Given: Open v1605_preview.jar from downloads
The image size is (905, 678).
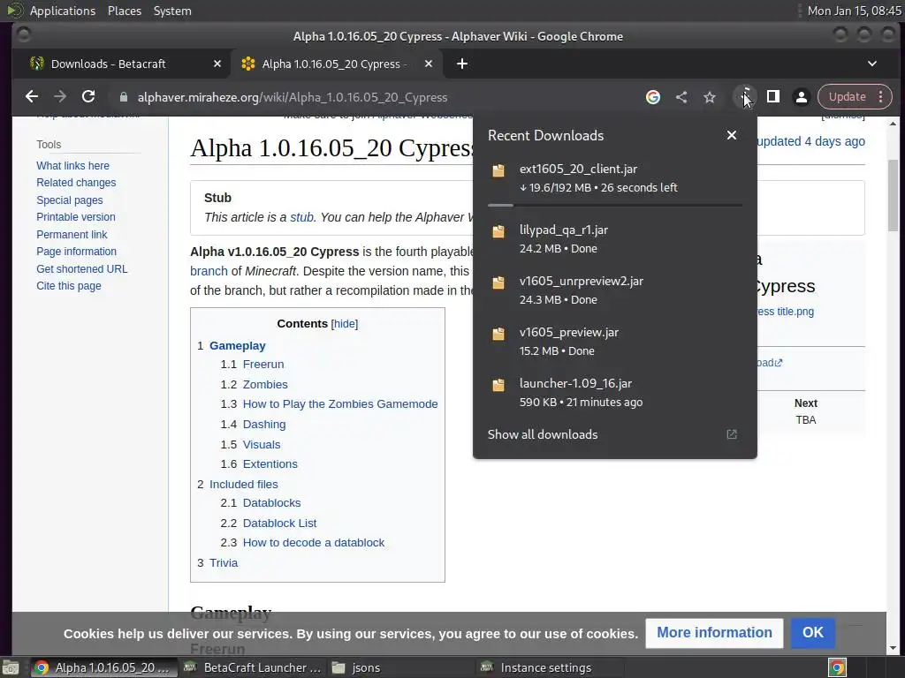Looking at the screenshot, I should point(615,342).
